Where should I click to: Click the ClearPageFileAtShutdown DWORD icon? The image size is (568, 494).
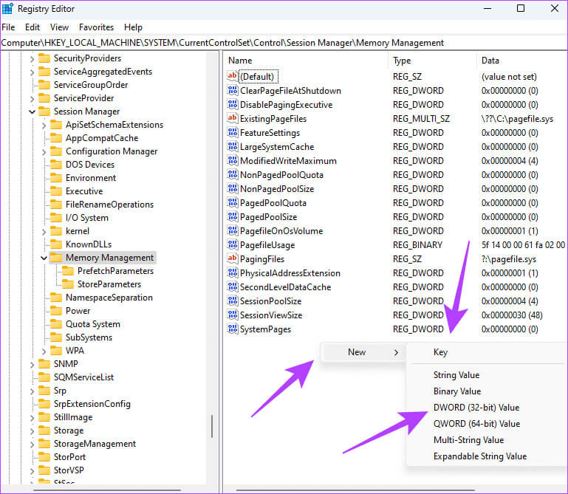pyautogui.click(x=232, y=90)
